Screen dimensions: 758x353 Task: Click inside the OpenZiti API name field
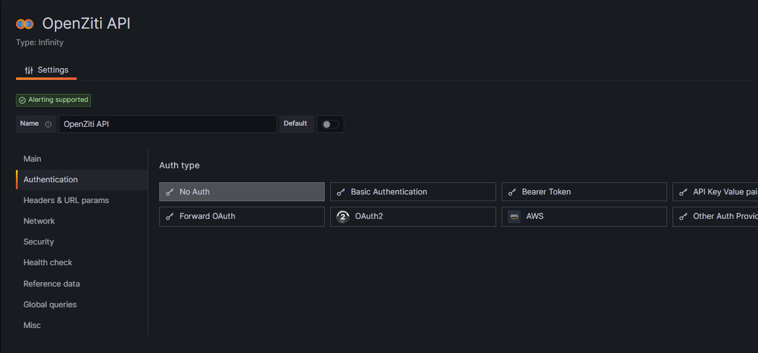tap(167, 124)
